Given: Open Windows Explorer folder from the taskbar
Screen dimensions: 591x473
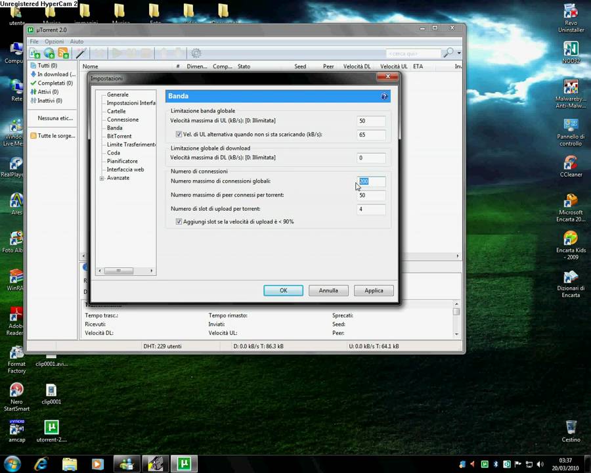Looking at the screenshot, I should (x=70, y=464).
